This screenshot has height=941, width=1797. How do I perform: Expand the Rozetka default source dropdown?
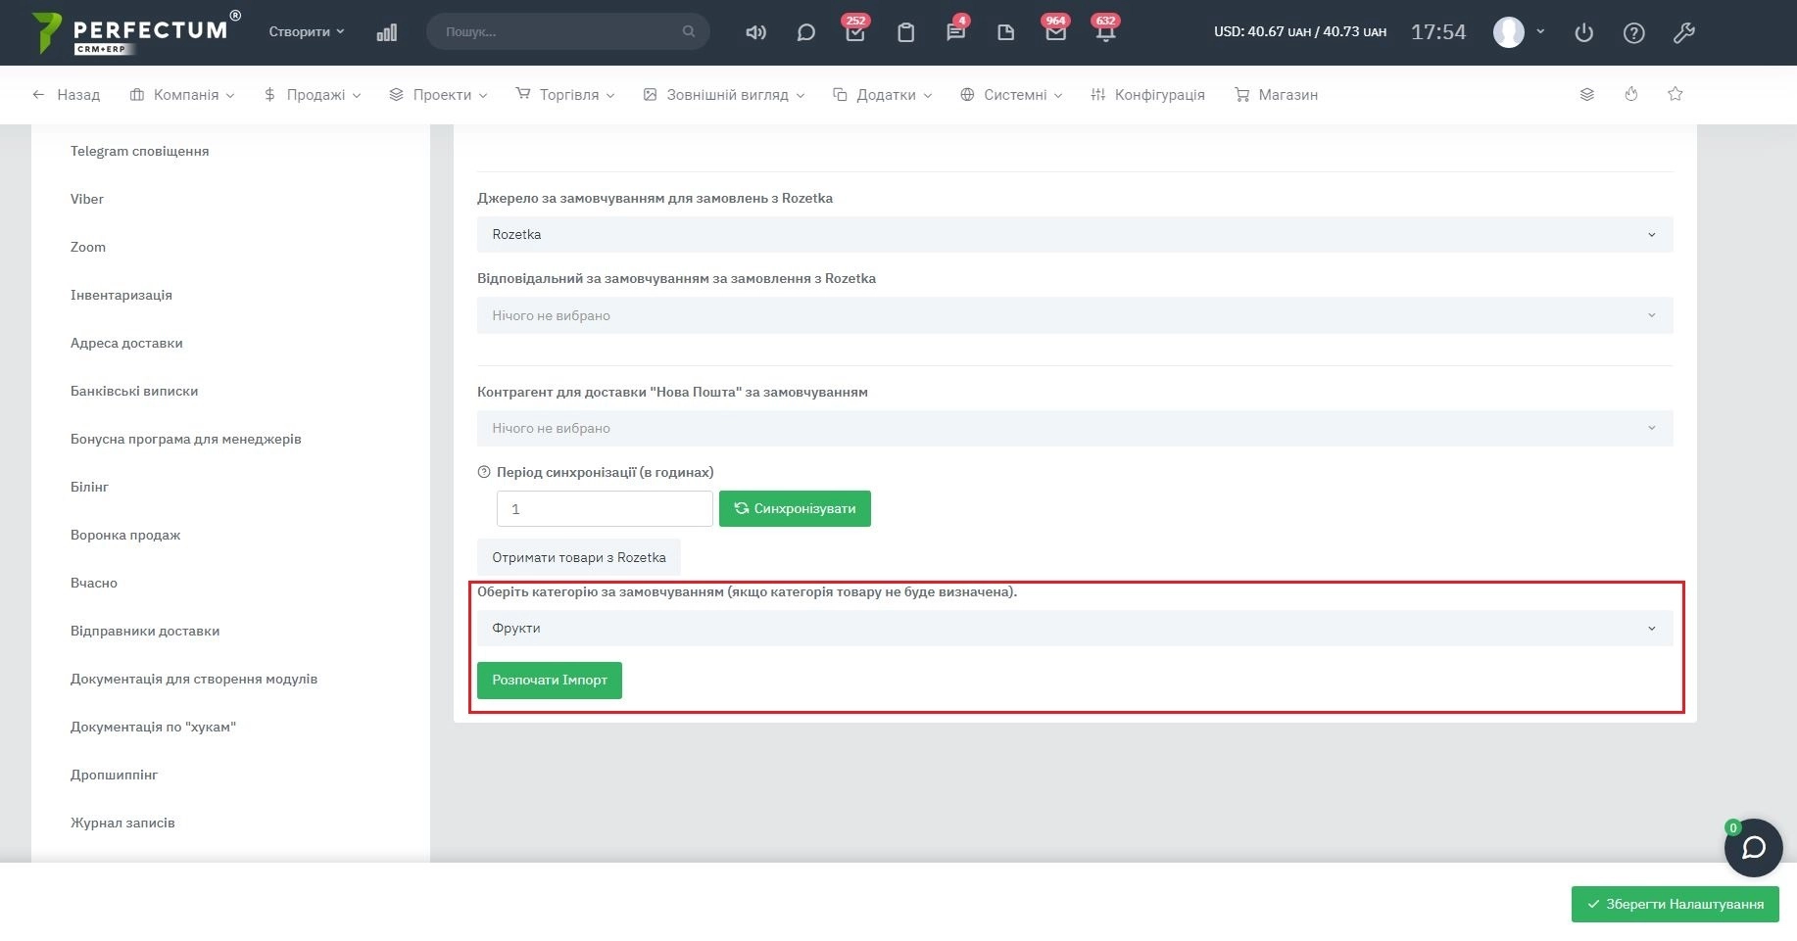[1074, 235]
